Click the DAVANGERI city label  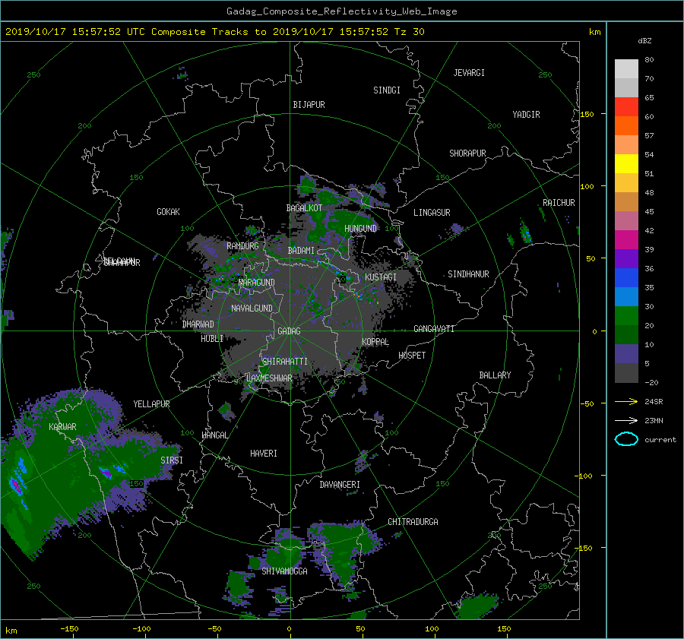340,485
